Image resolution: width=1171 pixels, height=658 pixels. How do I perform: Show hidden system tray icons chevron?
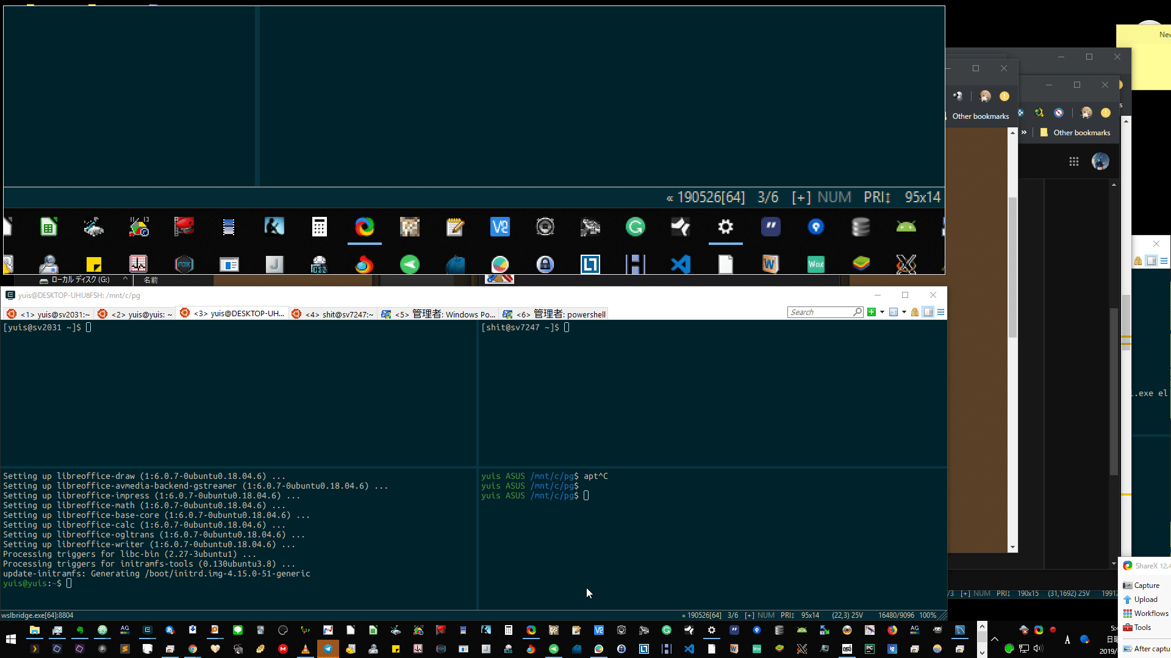[995, 639]
